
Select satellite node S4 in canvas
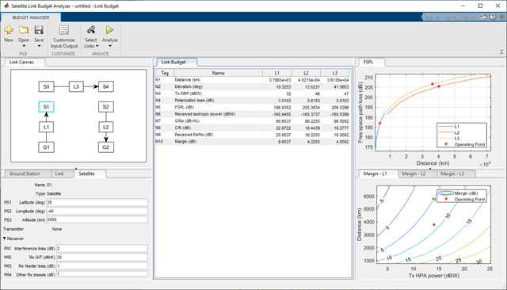[105, 86]
